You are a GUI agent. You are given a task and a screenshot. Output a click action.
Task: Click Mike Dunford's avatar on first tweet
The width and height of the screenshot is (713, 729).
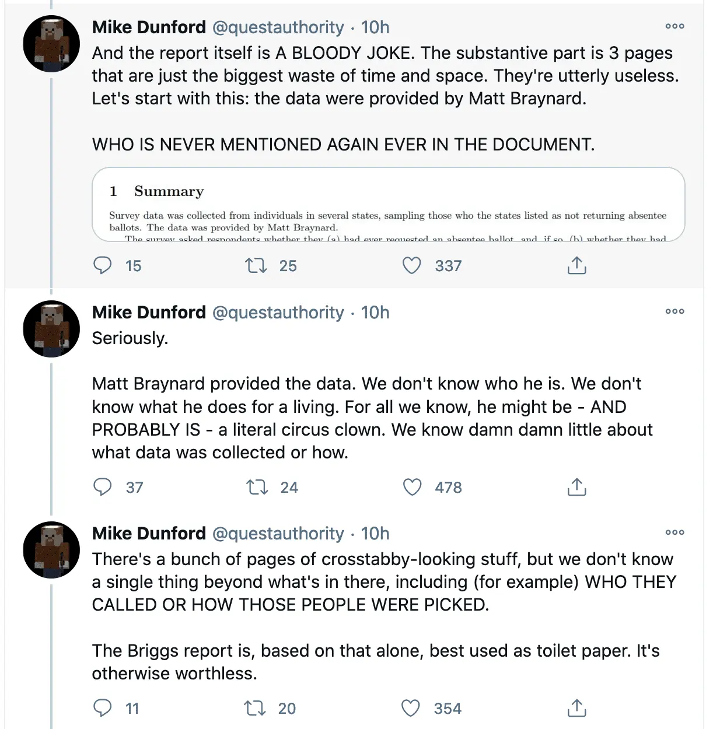[51, 44]
